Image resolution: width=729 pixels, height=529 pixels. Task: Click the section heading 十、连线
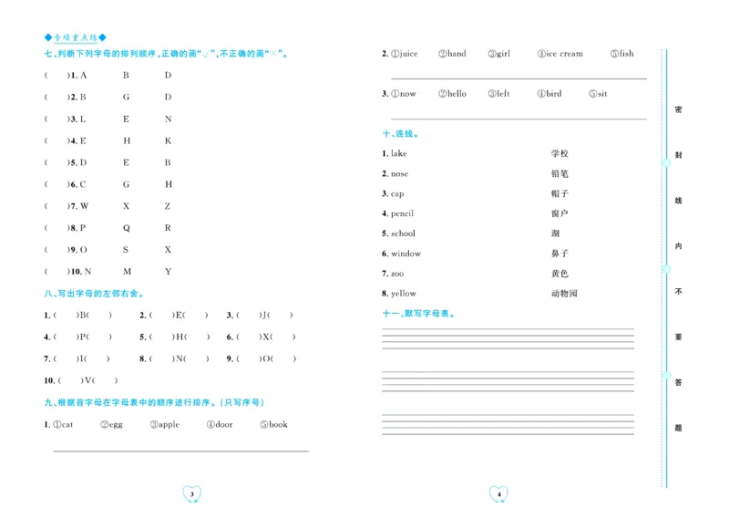coord(401,133)
